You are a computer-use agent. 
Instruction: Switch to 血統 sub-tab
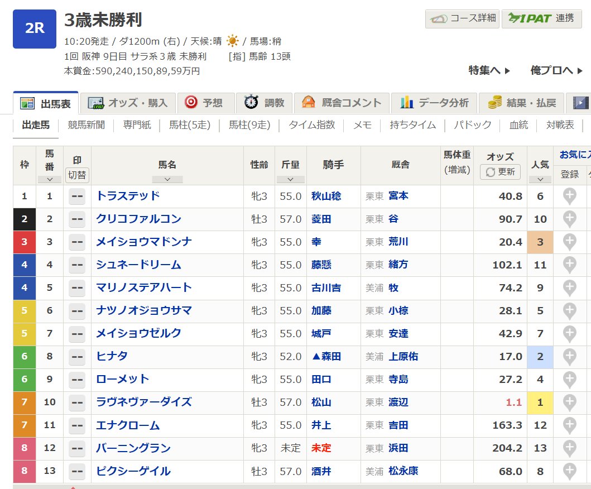[518, 125]
